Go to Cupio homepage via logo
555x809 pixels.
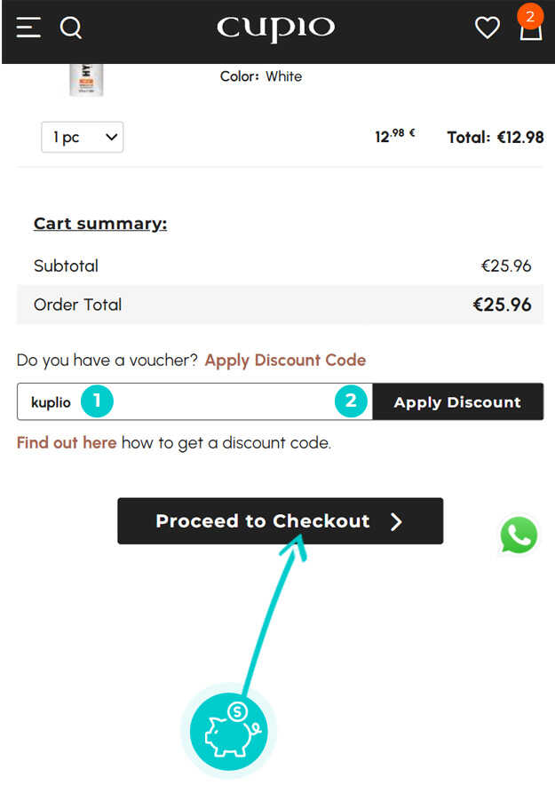pyautogui.click(x=275, y=28)
